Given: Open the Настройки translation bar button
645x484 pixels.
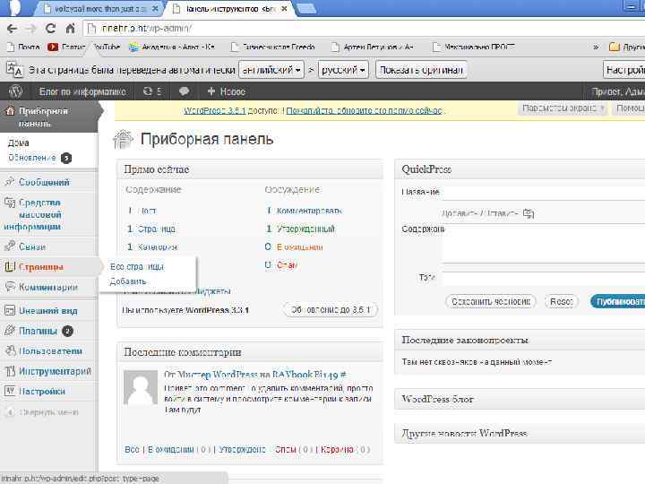Looking at the screenshot, I should point(624,70).
